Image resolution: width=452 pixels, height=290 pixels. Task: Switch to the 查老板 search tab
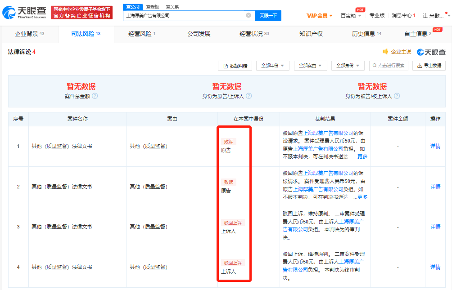coord(153,7)
